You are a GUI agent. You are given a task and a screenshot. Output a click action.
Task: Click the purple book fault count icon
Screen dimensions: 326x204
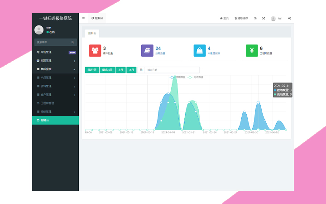[x=147, y=50]
